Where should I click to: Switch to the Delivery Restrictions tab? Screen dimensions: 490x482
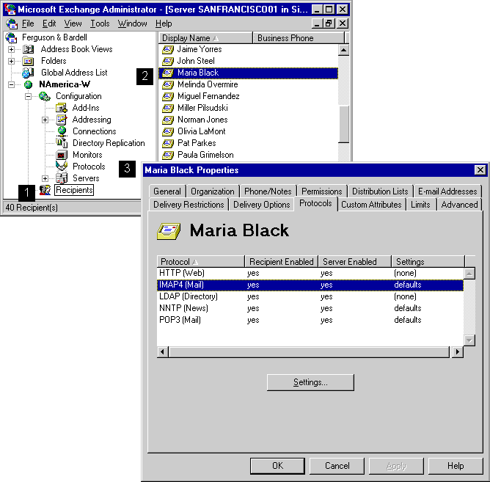click(189, 205)
